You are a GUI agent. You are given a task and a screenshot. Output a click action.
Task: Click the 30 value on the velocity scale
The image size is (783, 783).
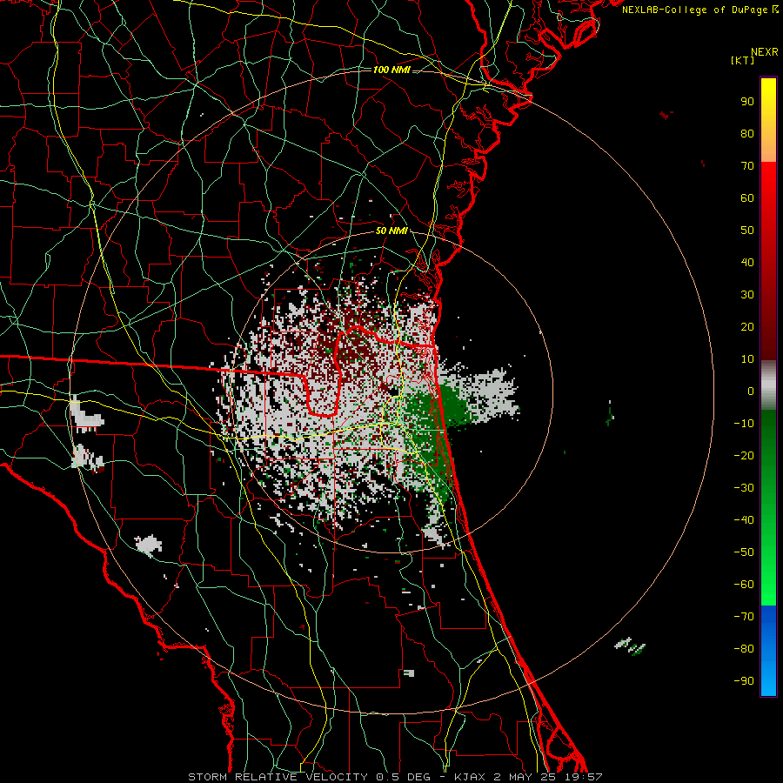click(x=747, y=295)
